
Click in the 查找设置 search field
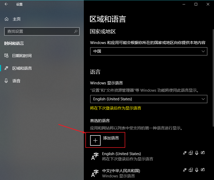[42, 31]
